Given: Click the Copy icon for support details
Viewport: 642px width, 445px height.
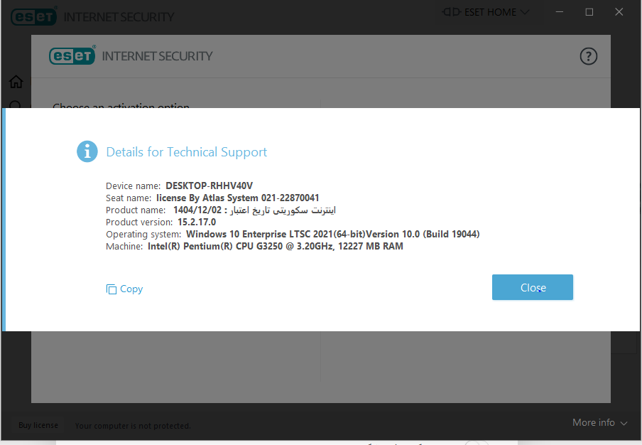Looking at the screenshot, I should (x=111, y=289).
